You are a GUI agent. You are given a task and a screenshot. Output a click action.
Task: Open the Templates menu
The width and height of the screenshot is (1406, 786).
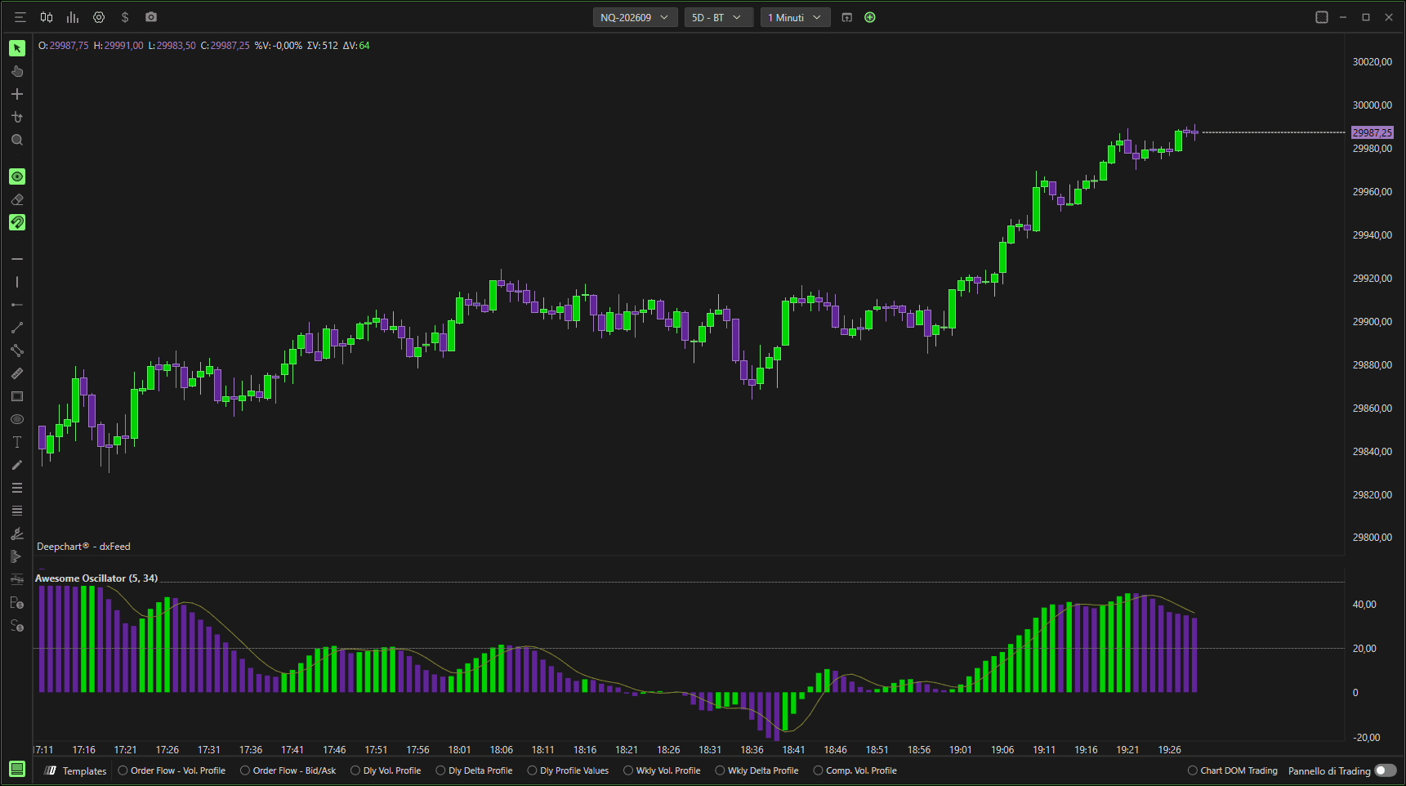point(76,770)
